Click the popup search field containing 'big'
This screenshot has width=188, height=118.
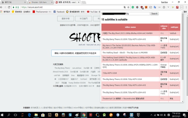(x=138, y=14)
